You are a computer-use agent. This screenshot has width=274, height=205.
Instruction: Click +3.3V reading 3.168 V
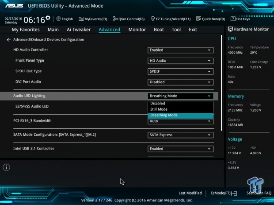tap(233, 168)
